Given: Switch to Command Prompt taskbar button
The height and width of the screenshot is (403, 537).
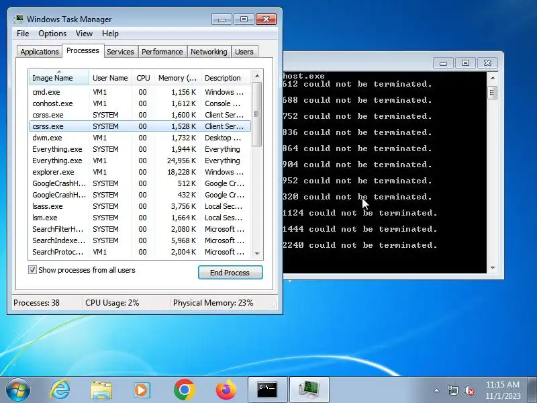Looking at the screenshot, I should pos(267,390).
